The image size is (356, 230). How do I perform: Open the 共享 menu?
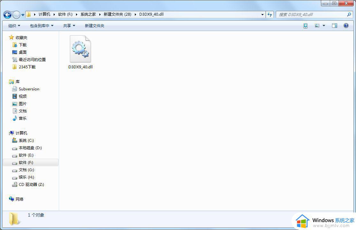tap(69, 26)
